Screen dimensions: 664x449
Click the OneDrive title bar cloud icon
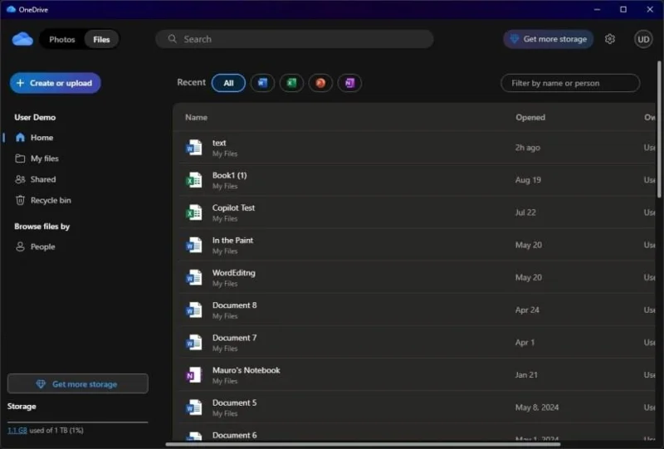point(11,9)
